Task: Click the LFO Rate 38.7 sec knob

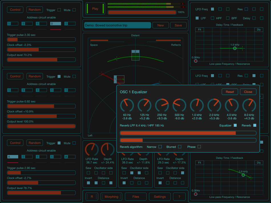Action: (x=91, y=150)
